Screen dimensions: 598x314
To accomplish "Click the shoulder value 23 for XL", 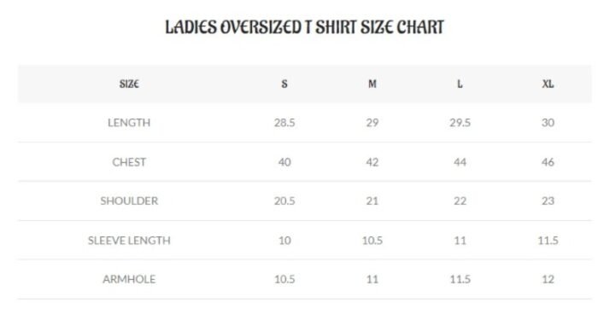I will click(x=548, y=201).
